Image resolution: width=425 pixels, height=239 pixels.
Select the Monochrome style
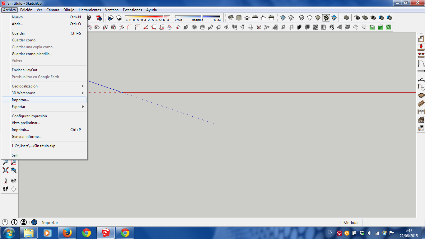(334, 18)
